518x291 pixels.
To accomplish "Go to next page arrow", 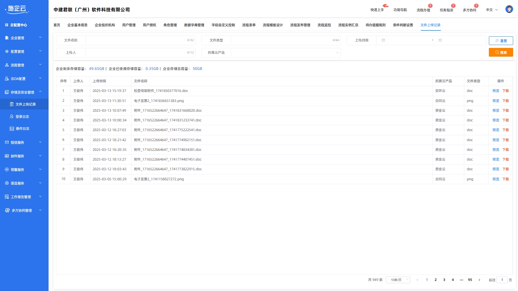I will [479, 280].
